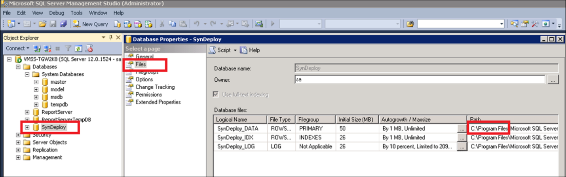Open the Edit menu
Image resolution: width=566 pixels, height=177 pixels.
point(21,13)
